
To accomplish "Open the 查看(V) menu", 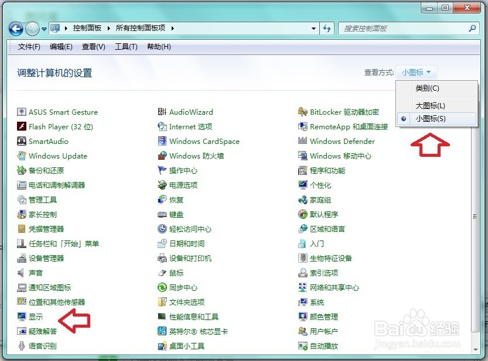I will (x=93, y=47).
